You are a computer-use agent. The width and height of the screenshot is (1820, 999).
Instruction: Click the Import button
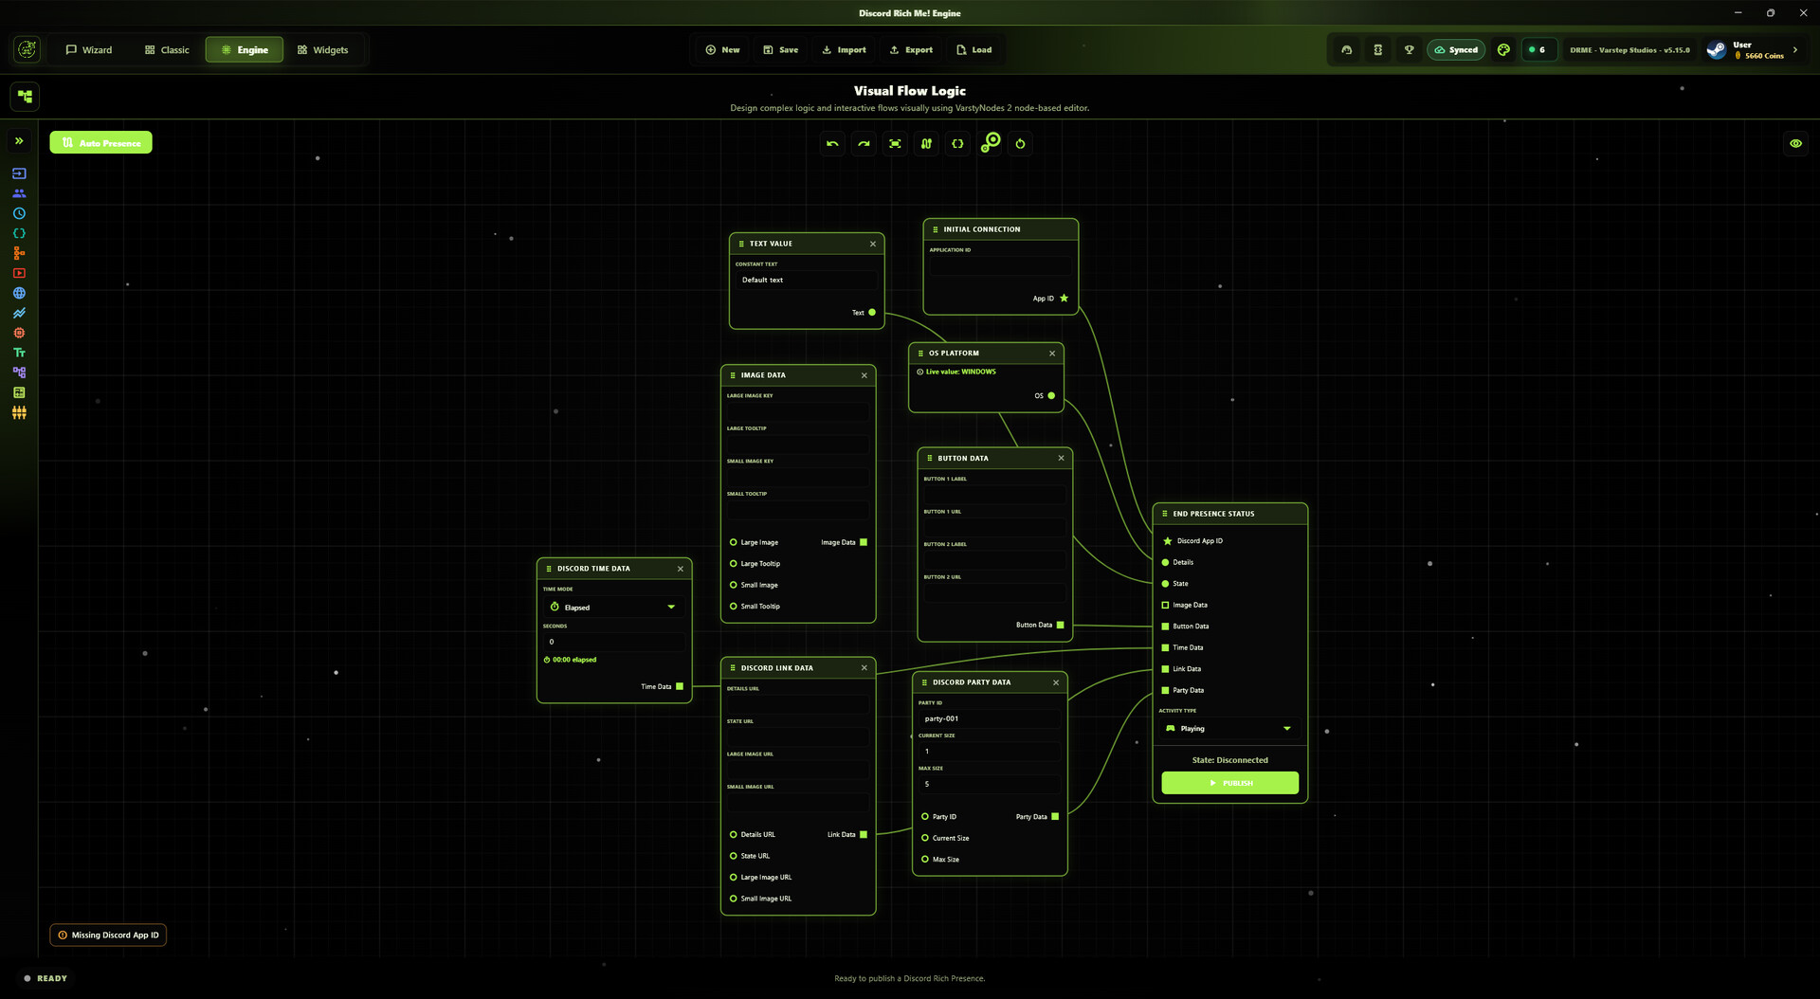844,50
